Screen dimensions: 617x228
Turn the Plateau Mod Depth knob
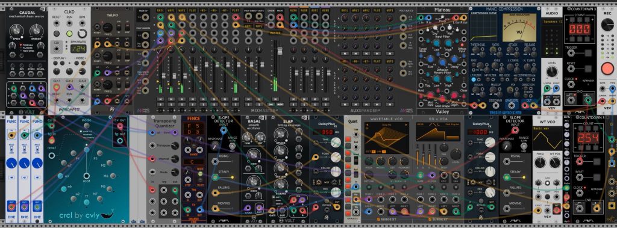click(454, 96)
